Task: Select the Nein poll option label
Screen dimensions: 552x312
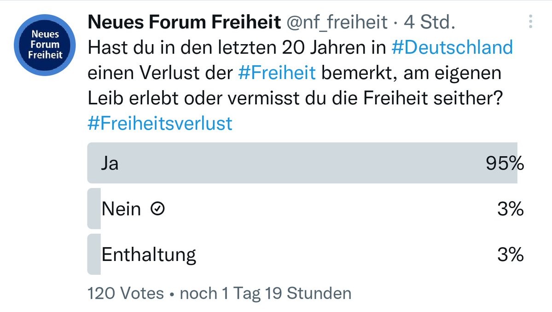Action: click(x=121, y=209)
